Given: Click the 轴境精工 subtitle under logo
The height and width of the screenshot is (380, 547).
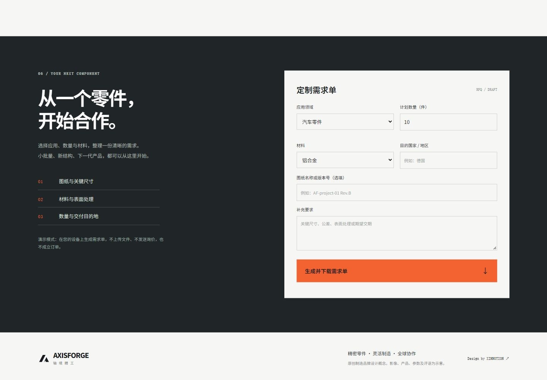Looking at the screenshot, I should click(x=63, y=363).
